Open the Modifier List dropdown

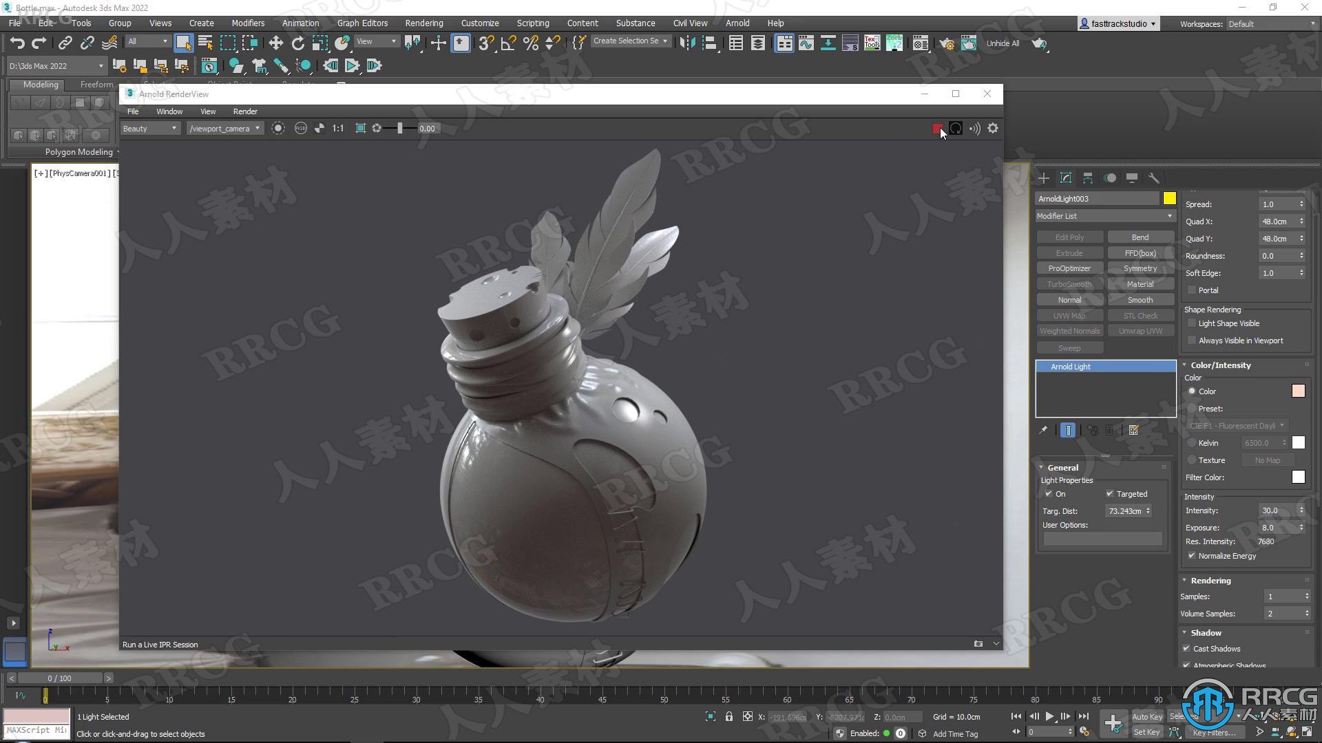click(1105, 216)
